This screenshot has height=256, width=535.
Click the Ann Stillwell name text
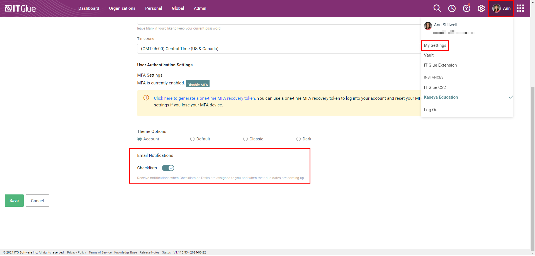446,25
